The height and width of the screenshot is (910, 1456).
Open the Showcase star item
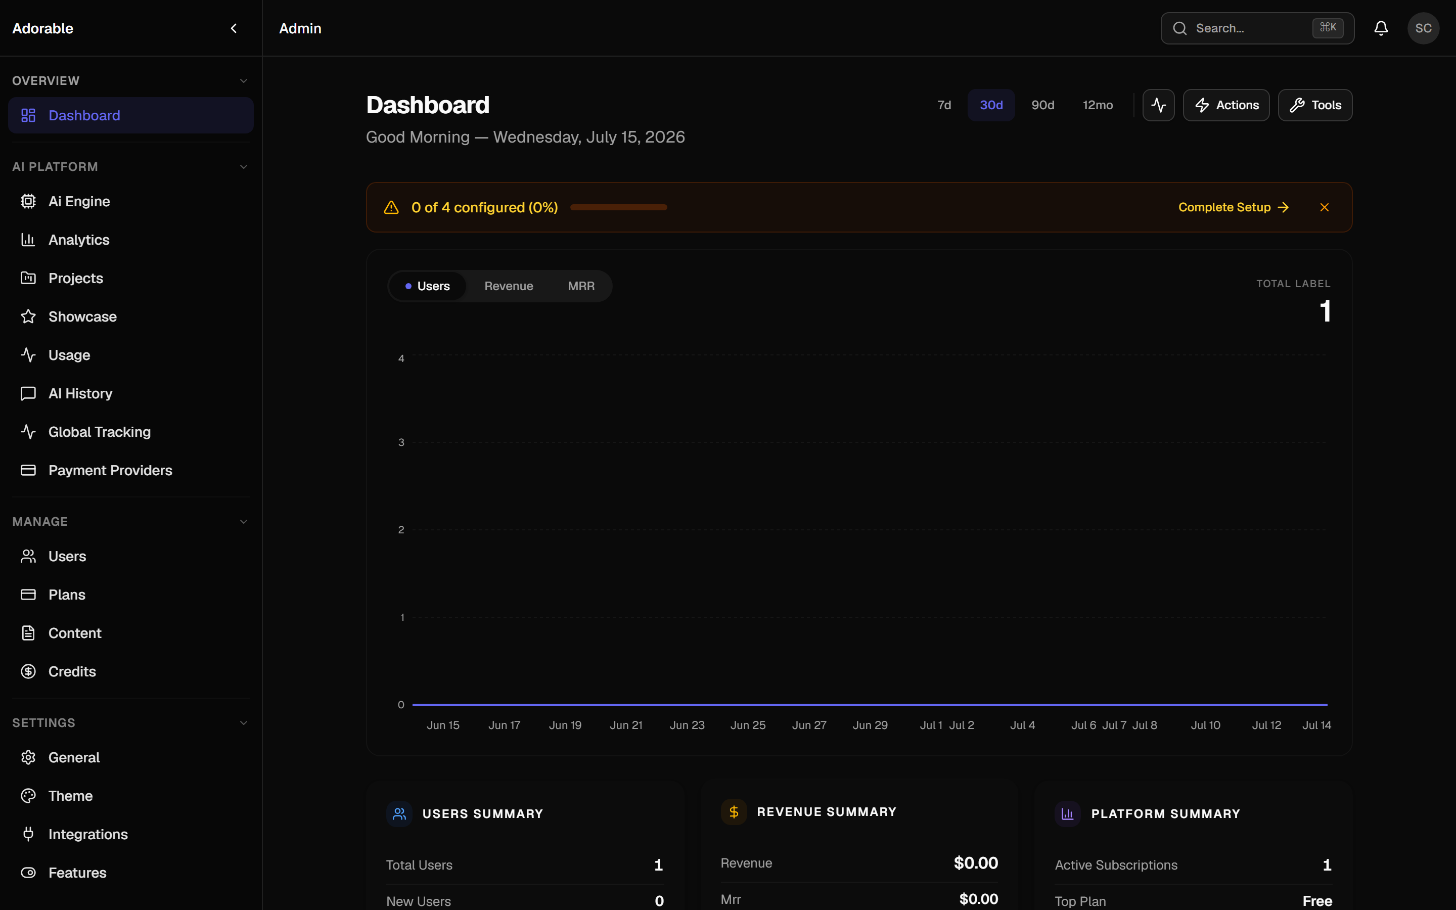coord(130,316)
